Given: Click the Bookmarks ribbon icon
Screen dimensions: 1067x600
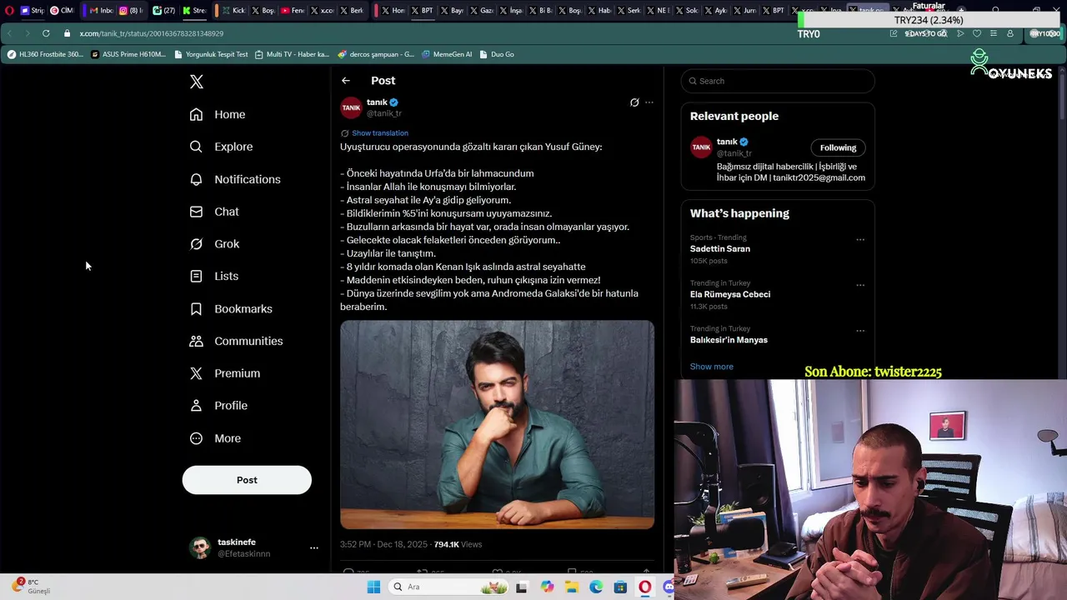Looking at the screenshot, I should 196,309.
